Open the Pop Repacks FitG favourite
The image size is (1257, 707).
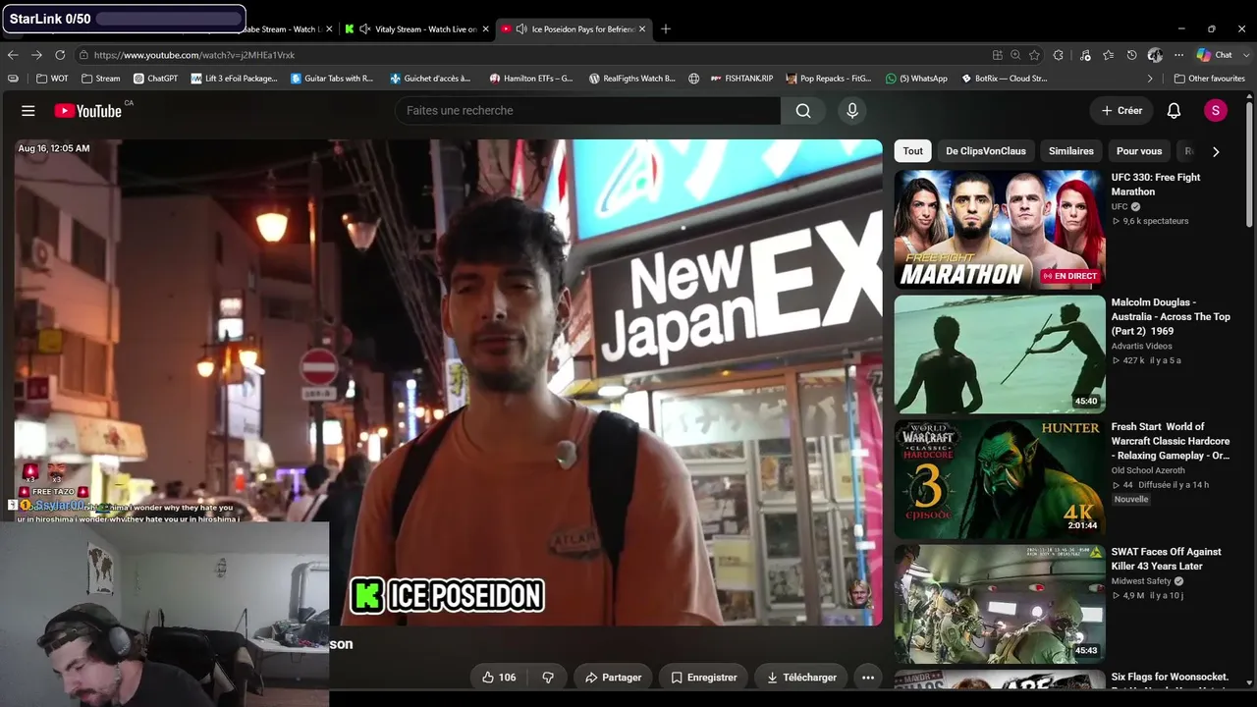tap(828, 79)
